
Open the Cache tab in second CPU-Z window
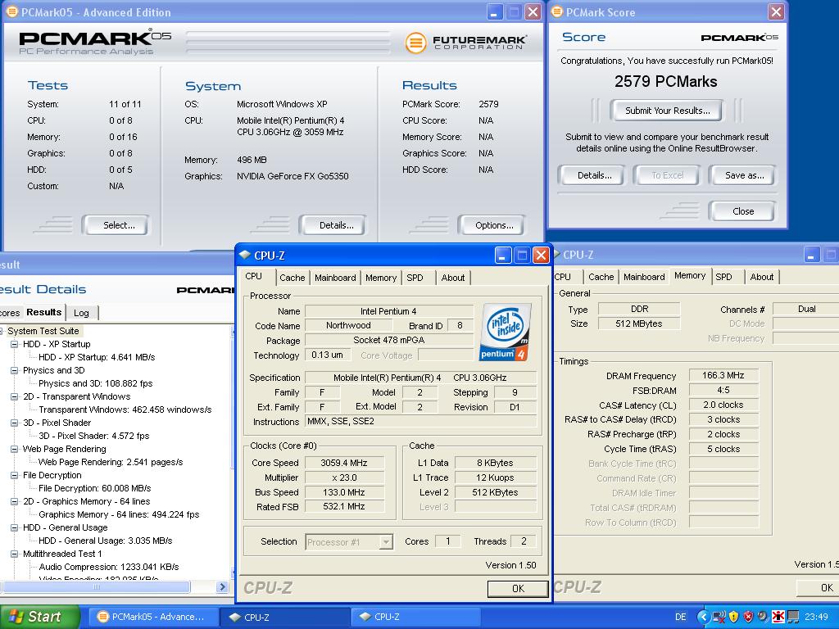tap(601, 277)
